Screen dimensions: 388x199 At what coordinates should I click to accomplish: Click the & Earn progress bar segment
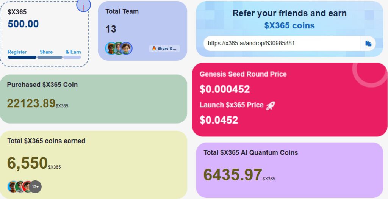(72, 57)
